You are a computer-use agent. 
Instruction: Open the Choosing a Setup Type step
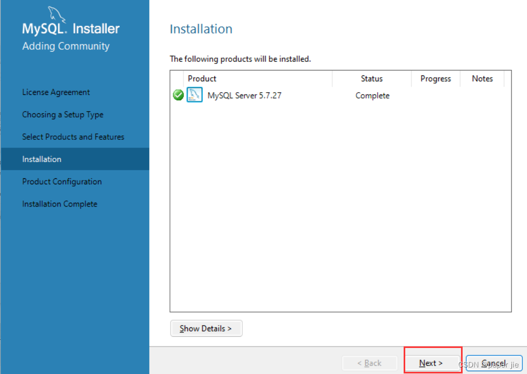coord(63,114)
